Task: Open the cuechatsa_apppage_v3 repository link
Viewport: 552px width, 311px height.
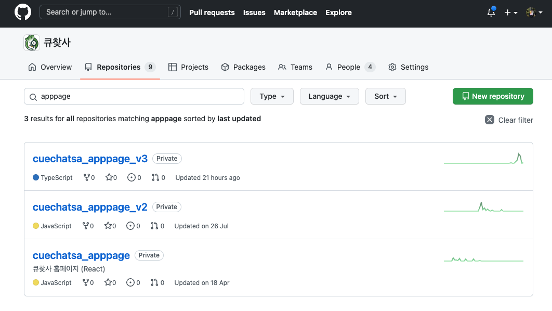Action: [x=90, y=159]
